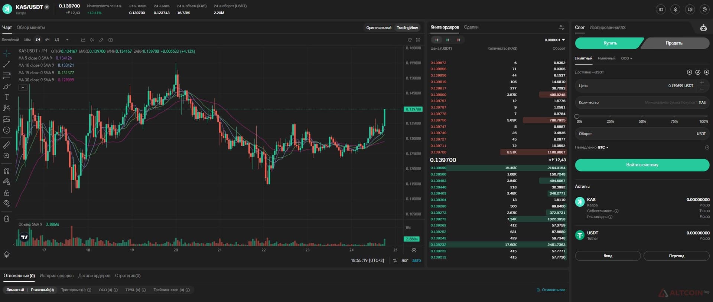
Task: Open the settings gear in the header
Action: click(x=704, y=10)
